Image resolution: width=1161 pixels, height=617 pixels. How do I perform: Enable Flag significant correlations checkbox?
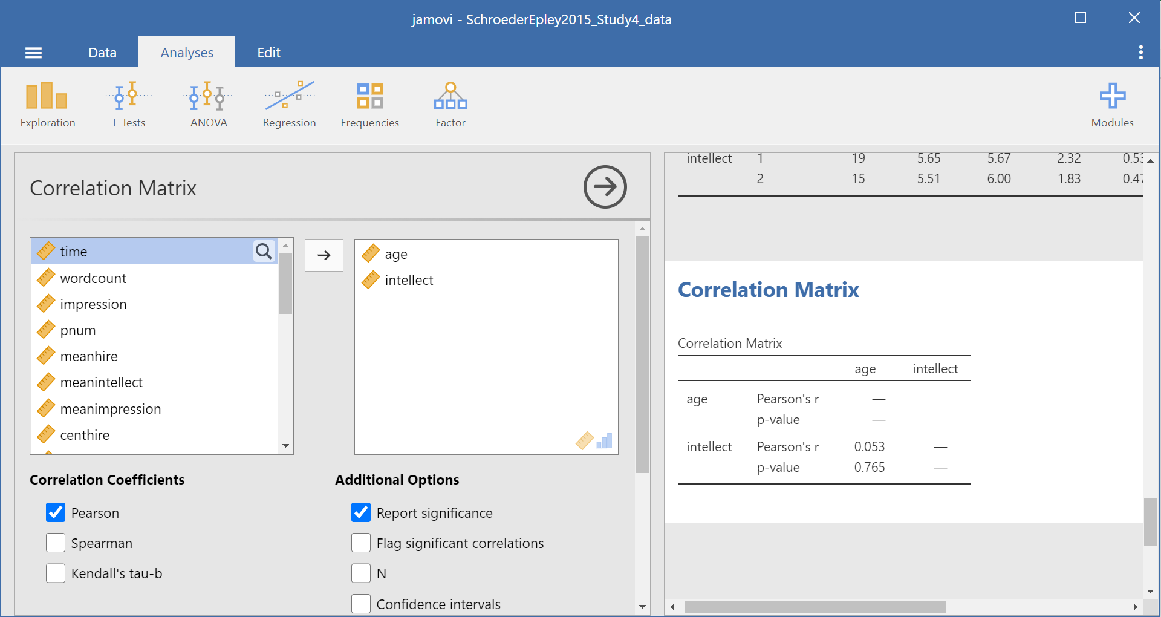click(361, 543)
